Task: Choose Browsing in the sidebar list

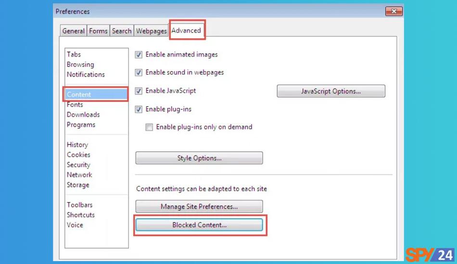Action: [80, 64]
